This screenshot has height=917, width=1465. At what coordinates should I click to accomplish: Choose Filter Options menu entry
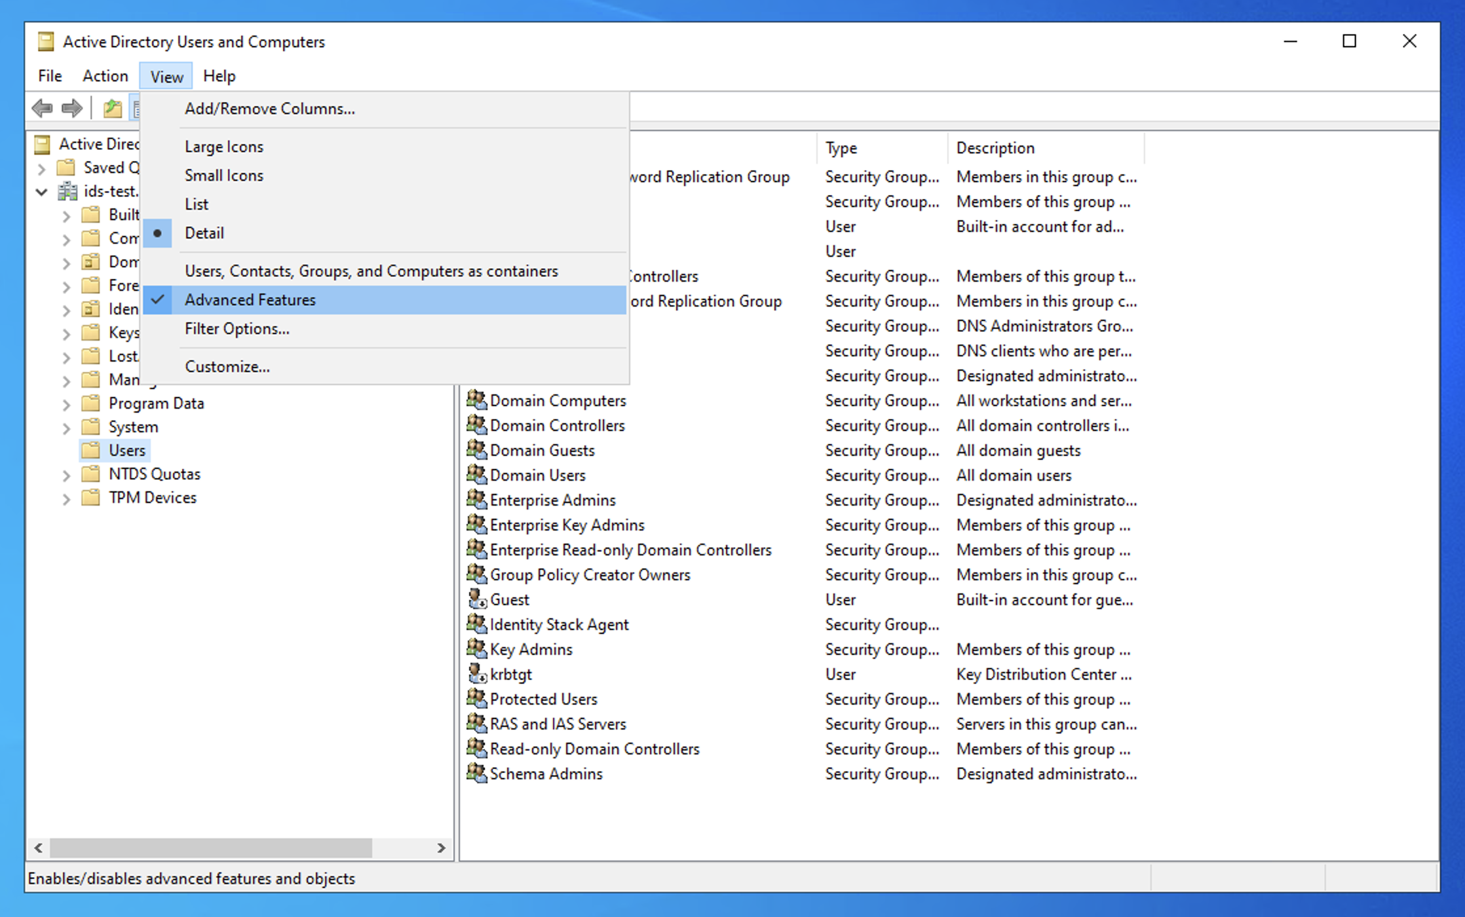[x=385, y=329]
